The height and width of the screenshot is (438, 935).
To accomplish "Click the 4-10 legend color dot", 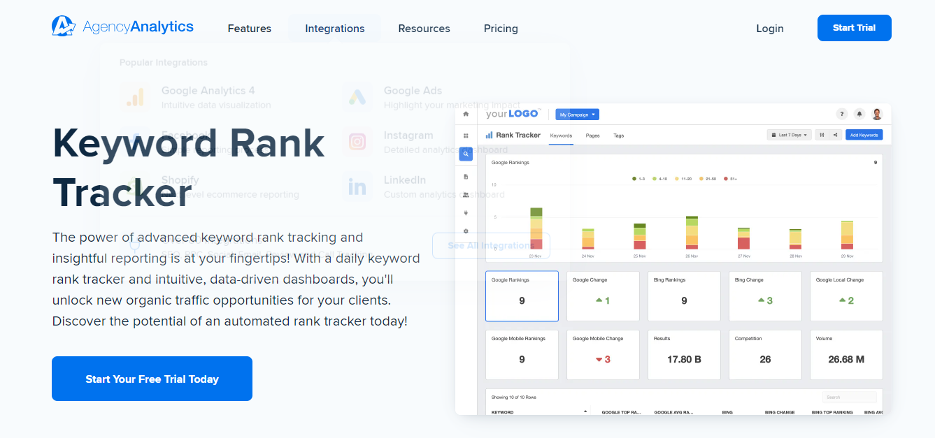I will point(655,179).
